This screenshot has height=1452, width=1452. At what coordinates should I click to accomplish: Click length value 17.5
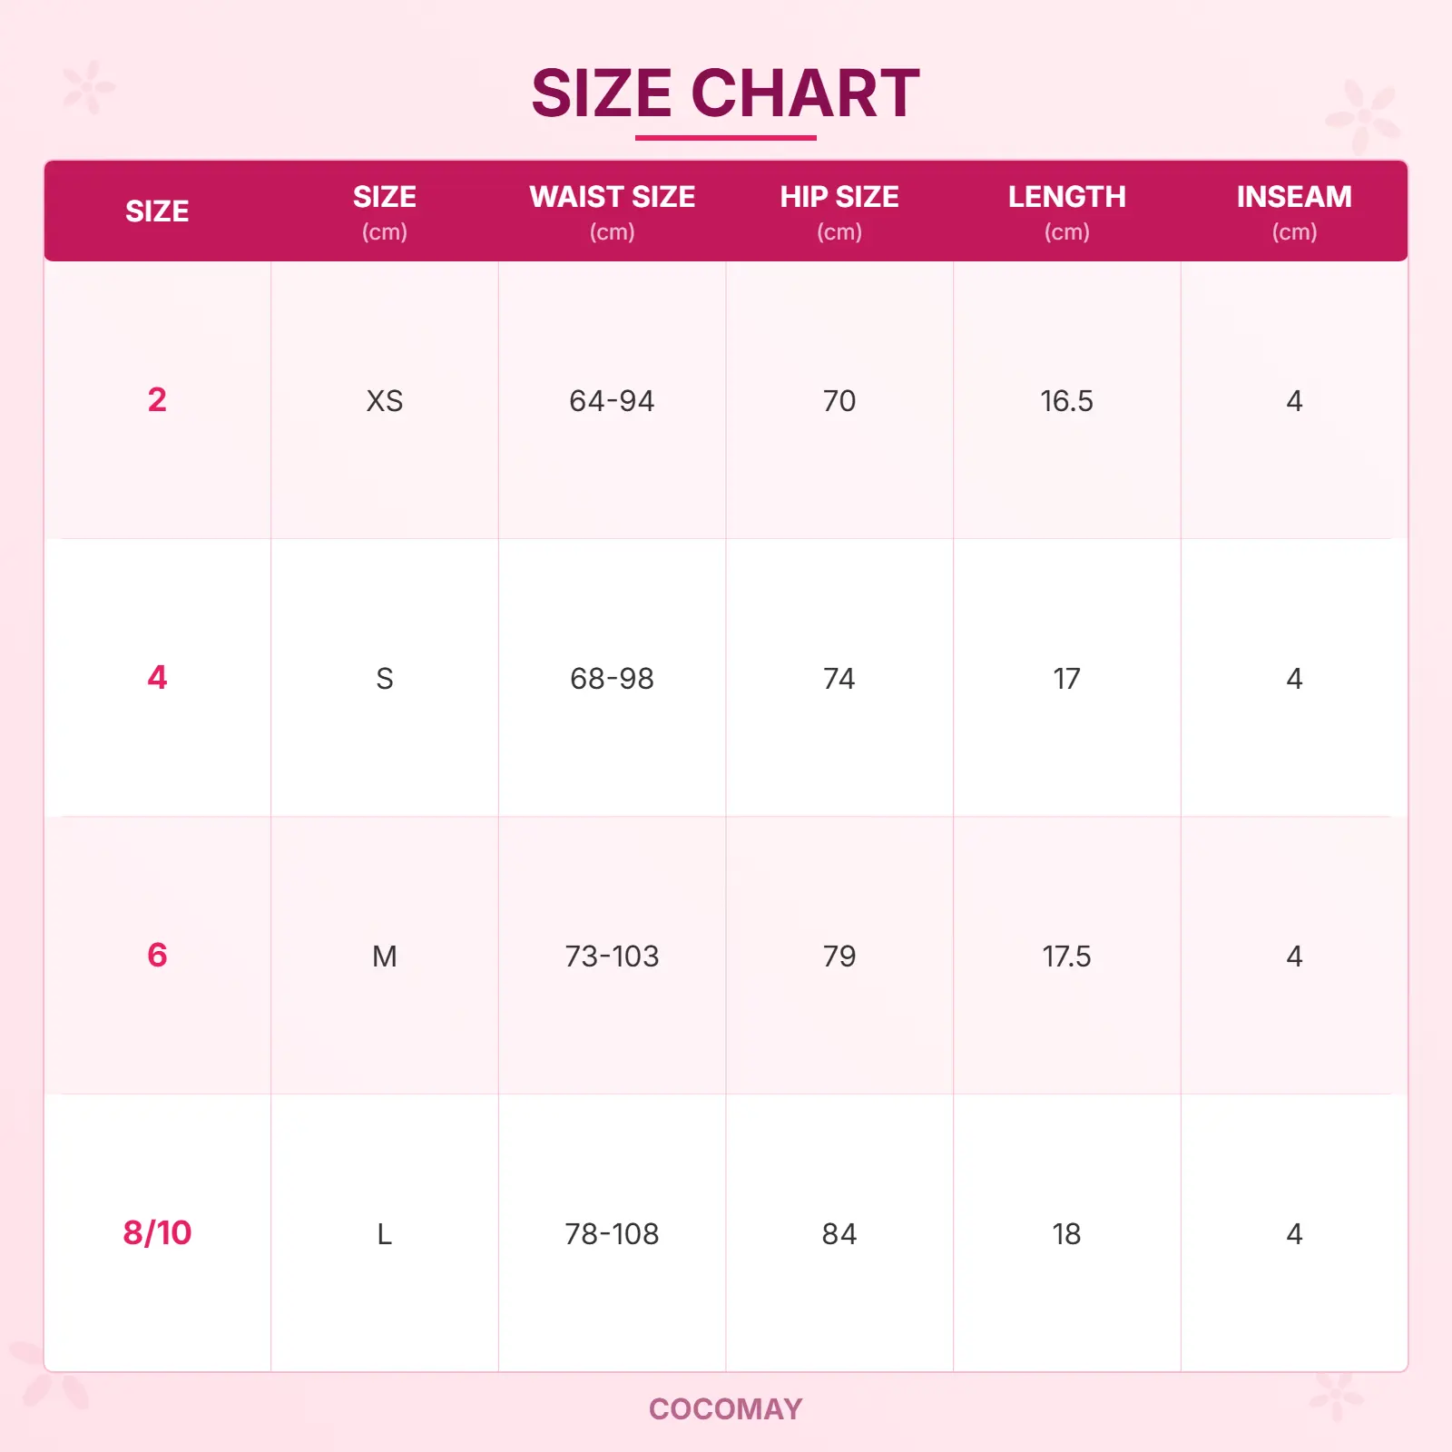point(1066,957)
